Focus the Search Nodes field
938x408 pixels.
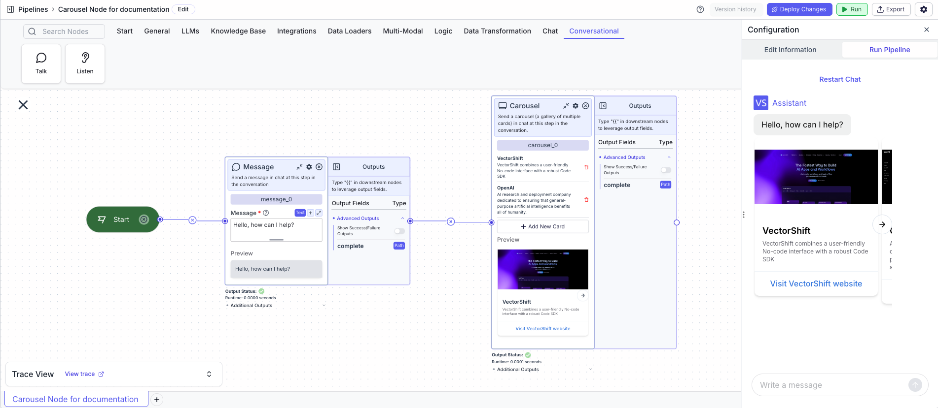(x=64, y=31)
